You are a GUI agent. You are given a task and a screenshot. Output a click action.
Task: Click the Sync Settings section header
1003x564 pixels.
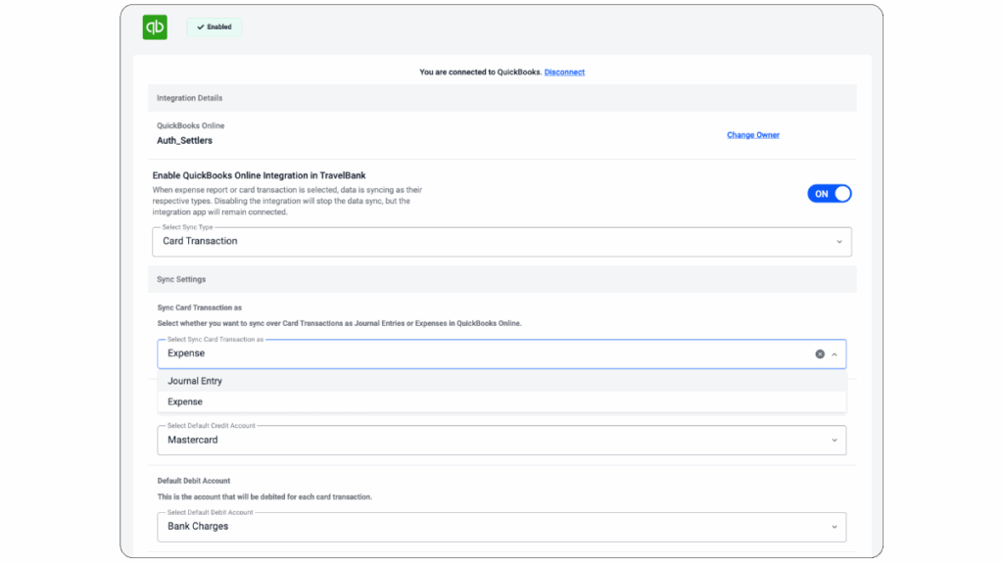click(179, 279)
